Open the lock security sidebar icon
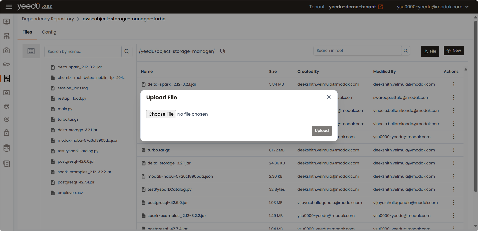Viewport: 478px width, 231px height. [7, 132]
